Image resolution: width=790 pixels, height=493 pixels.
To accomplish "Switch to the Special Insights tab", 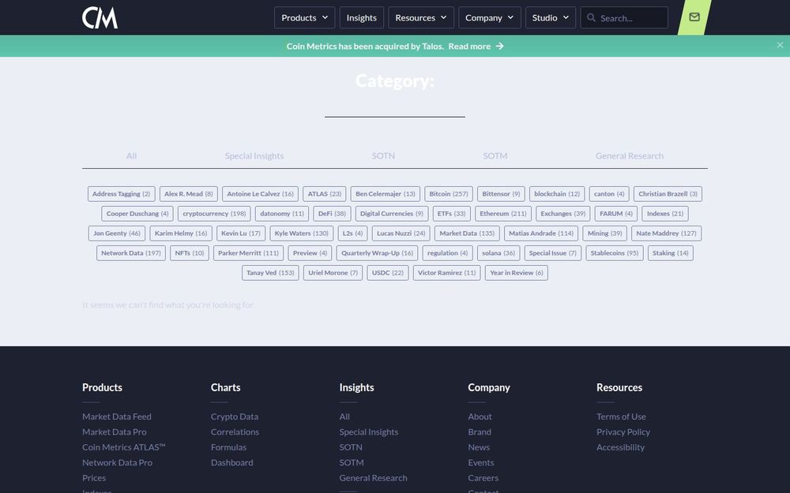I will [254, 156].
